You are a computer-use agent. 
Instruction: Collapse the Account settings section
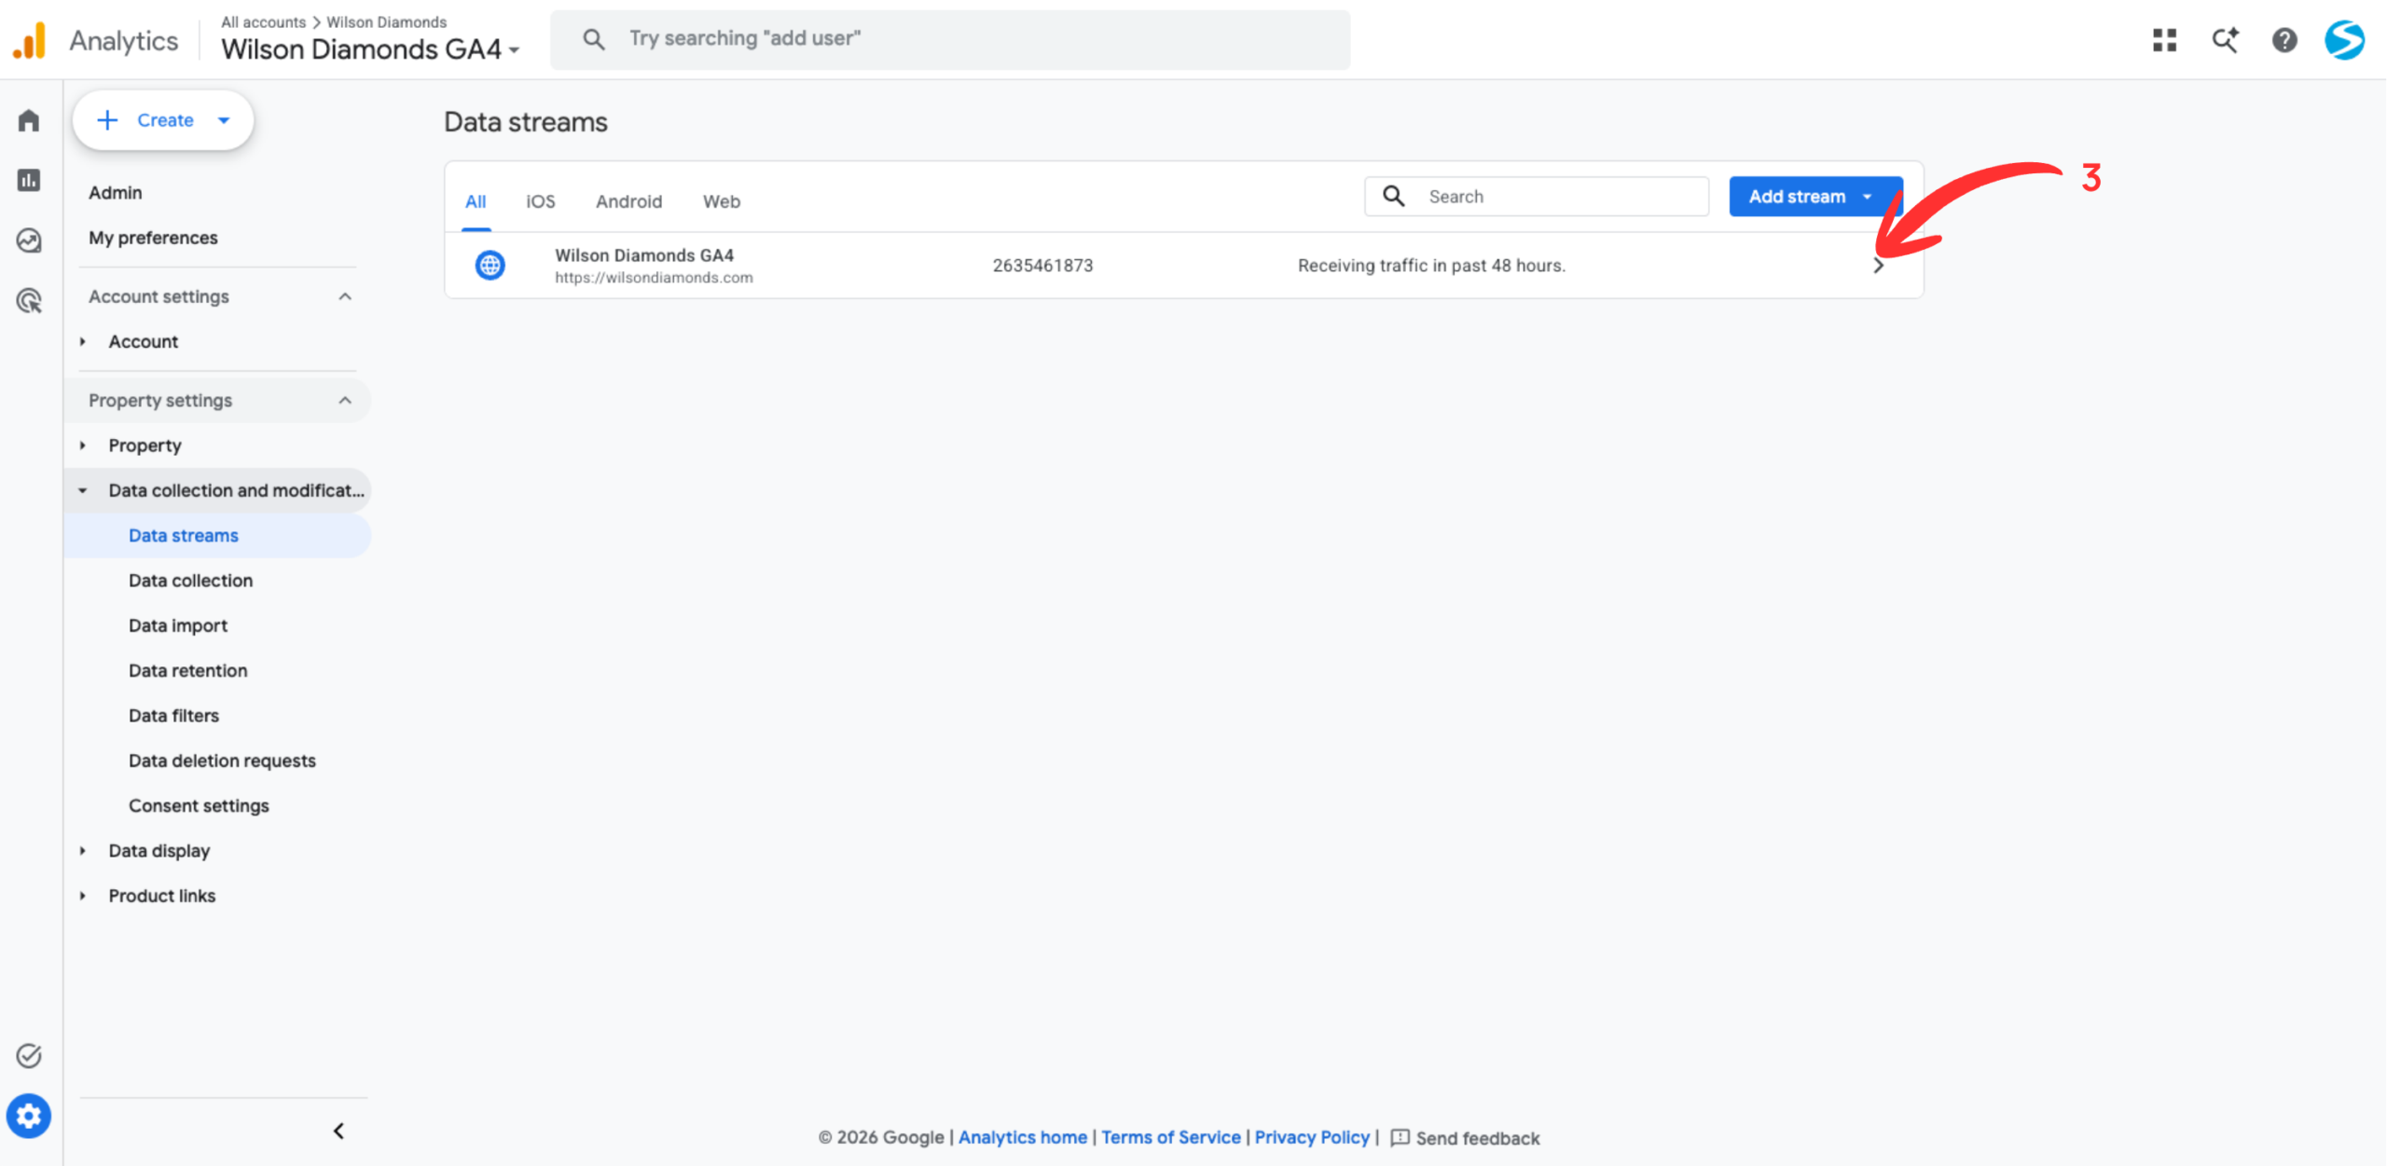point(345,296)
